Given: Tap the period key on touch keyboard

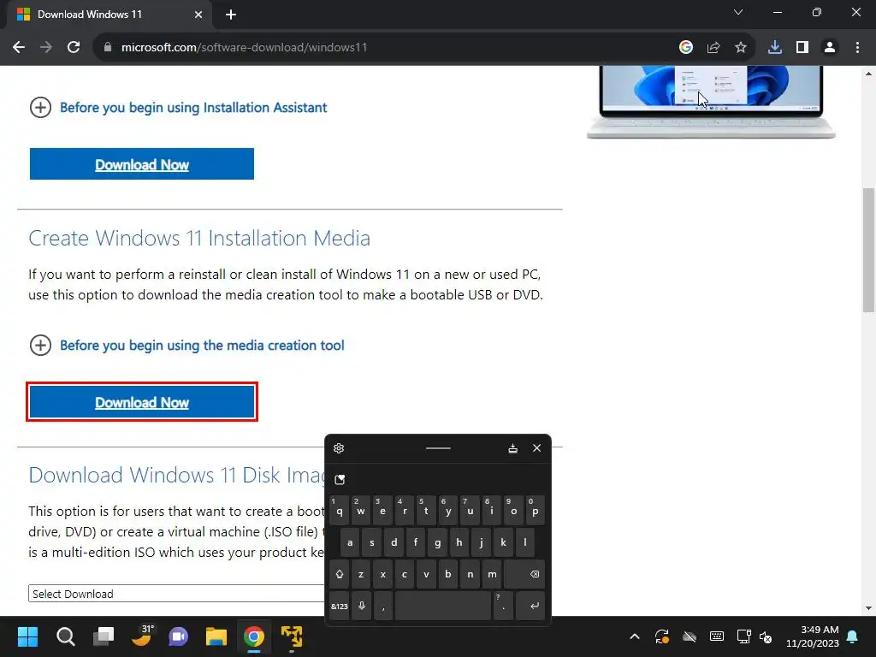Looking at the screenshot, I should [503, 607].
